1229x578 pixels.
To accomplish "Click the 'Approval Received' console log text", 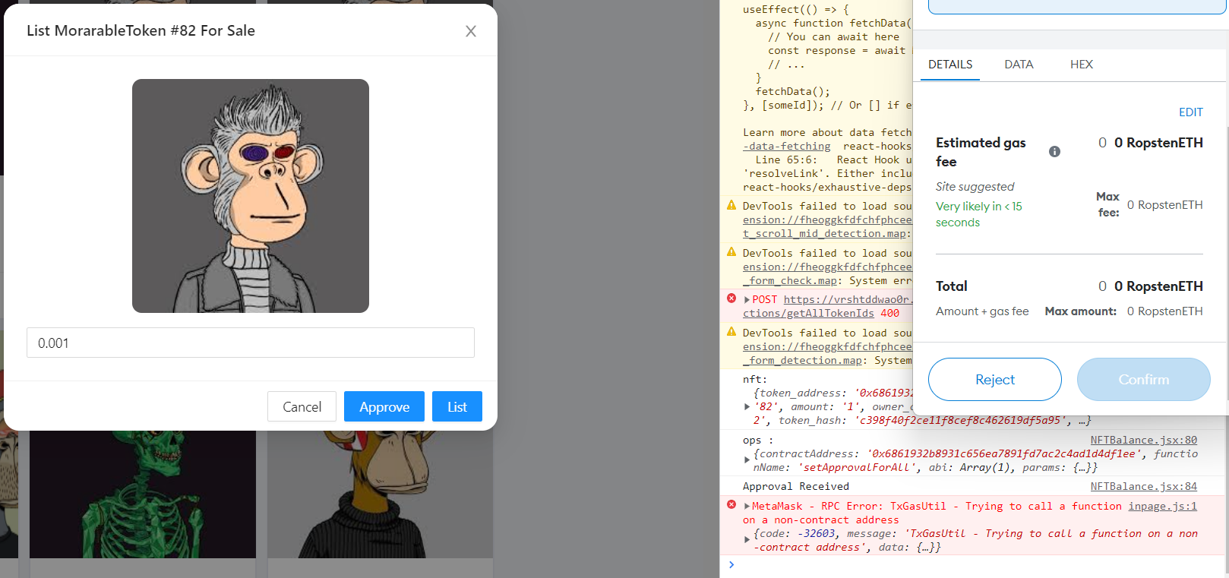I will pyautogui.click(x=796, y=486).
